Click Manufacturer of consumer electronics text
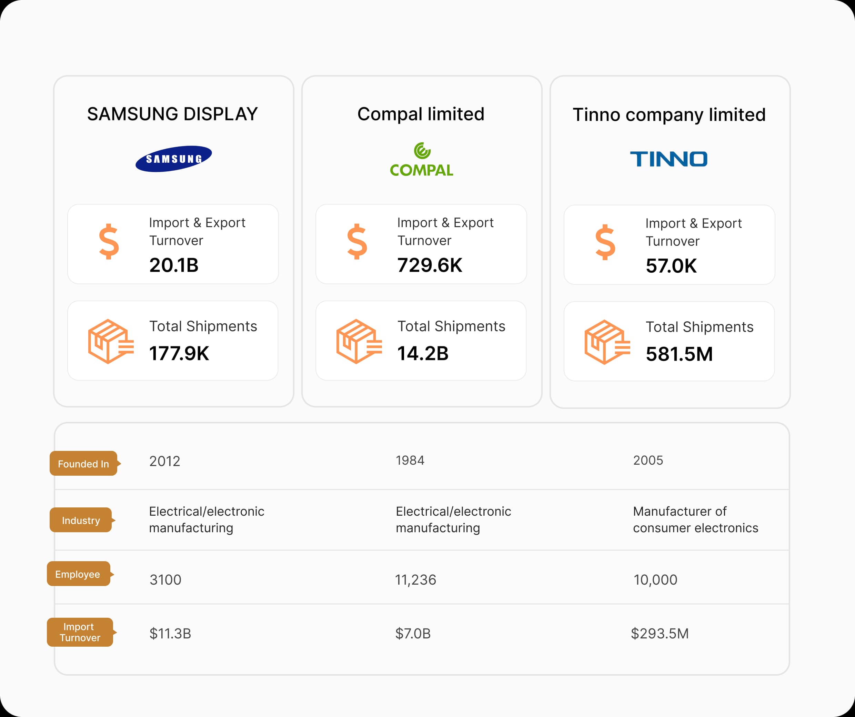Screen dimensions: 855x717 tap(696, 519)
